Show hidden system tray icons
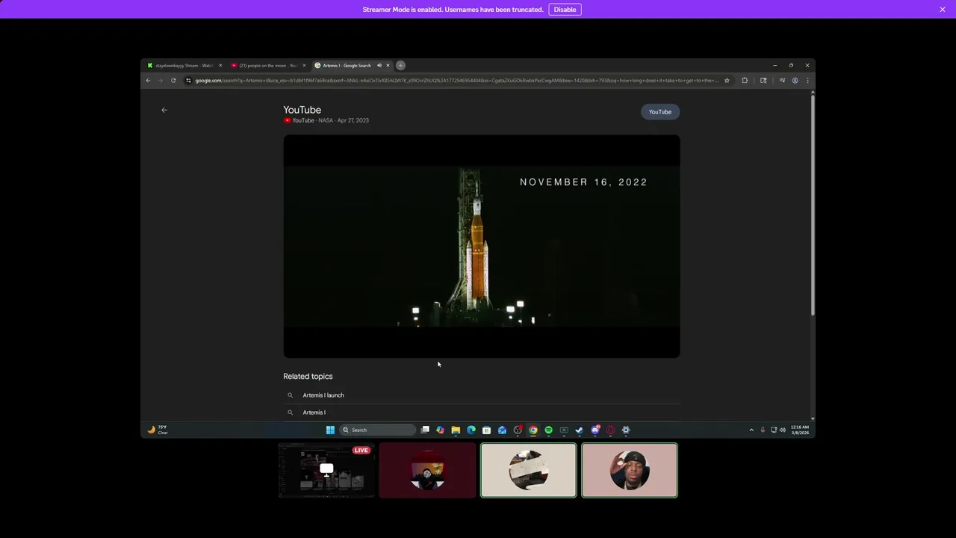956x538 pixels. (751, 430)
